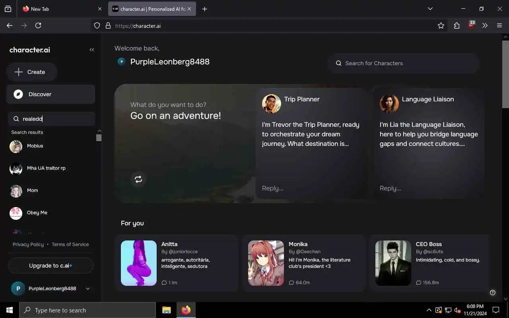Select the Obey Me avatar

tap(16, 213)
